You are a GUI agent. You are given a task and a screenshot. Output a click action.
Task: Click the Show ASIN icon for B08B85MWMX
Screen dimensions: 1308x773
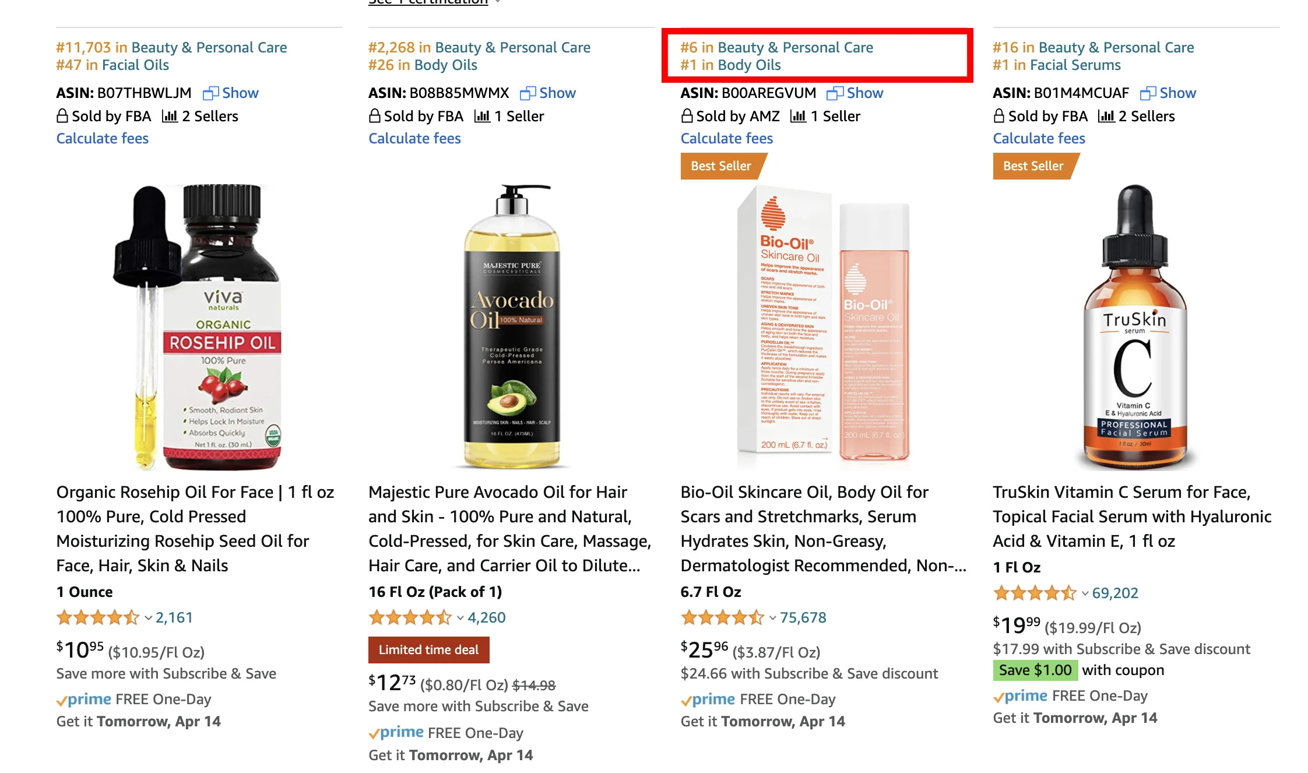(x=528, y=93)
